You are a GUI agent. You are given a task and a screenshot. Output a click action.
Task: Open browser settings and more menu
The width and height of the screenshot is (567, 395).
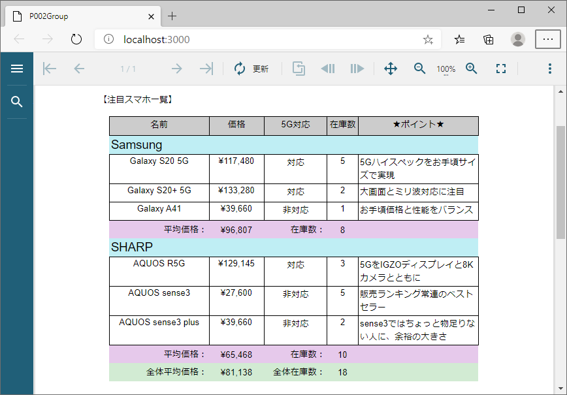[547, 39]
